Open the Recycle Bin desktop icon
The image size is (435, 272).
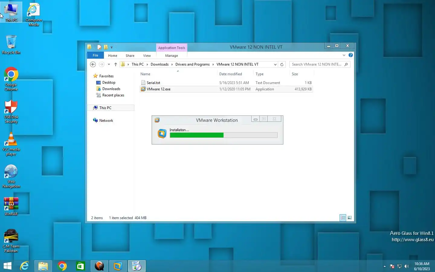click(x=11, y=44)
